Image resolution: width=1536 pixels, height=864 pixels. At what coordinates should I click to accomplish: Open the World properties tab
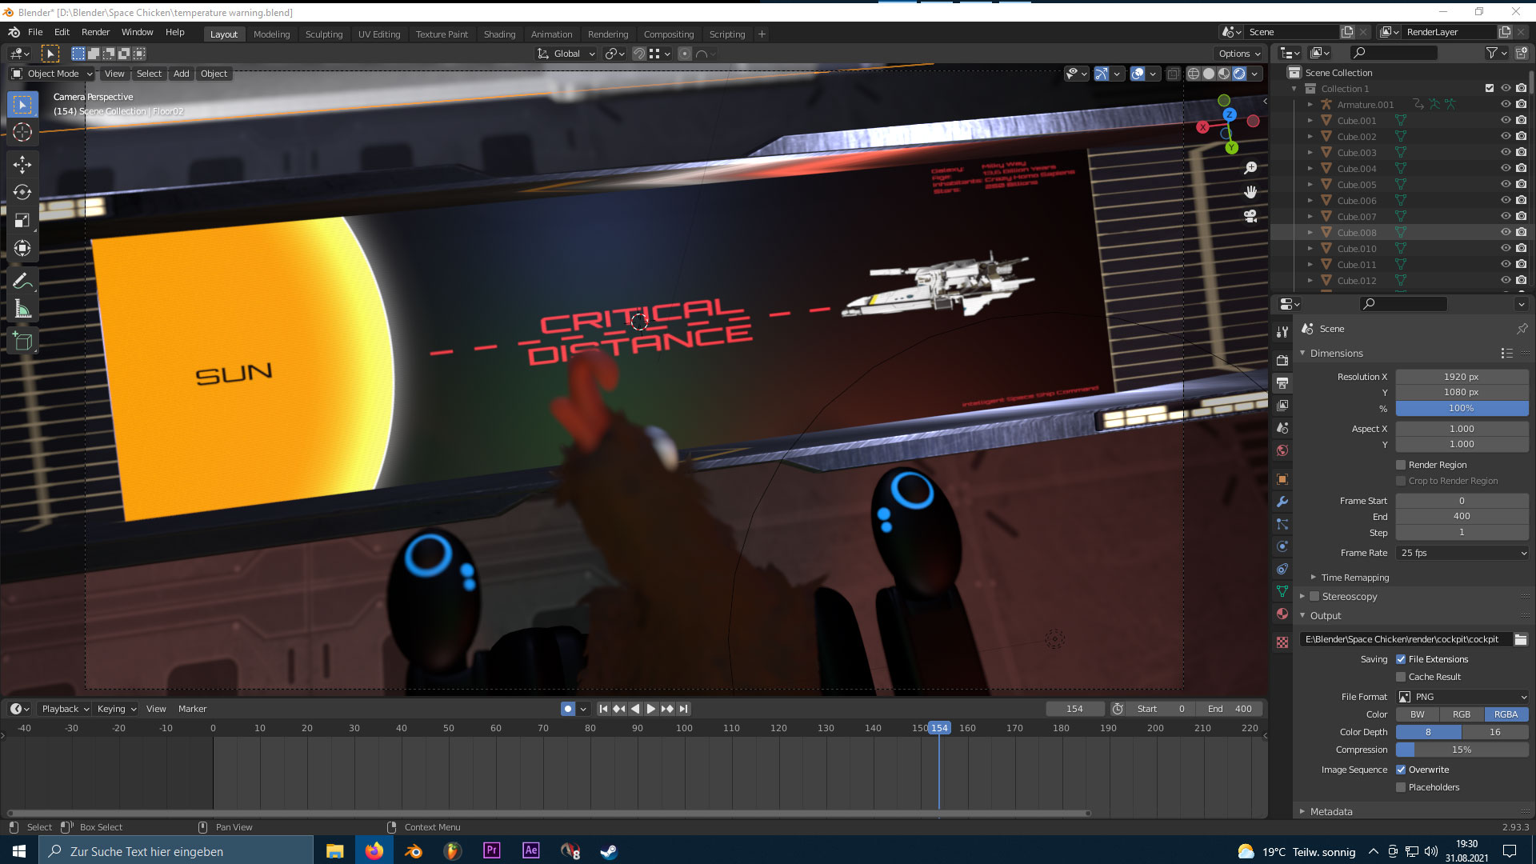1282,450
